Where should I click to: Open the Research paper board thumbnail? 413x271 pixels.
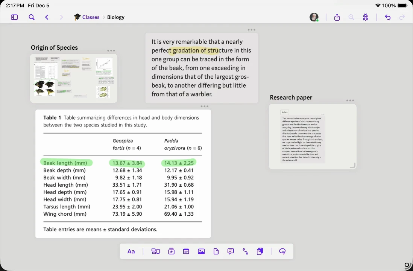(x=313, y=137)
